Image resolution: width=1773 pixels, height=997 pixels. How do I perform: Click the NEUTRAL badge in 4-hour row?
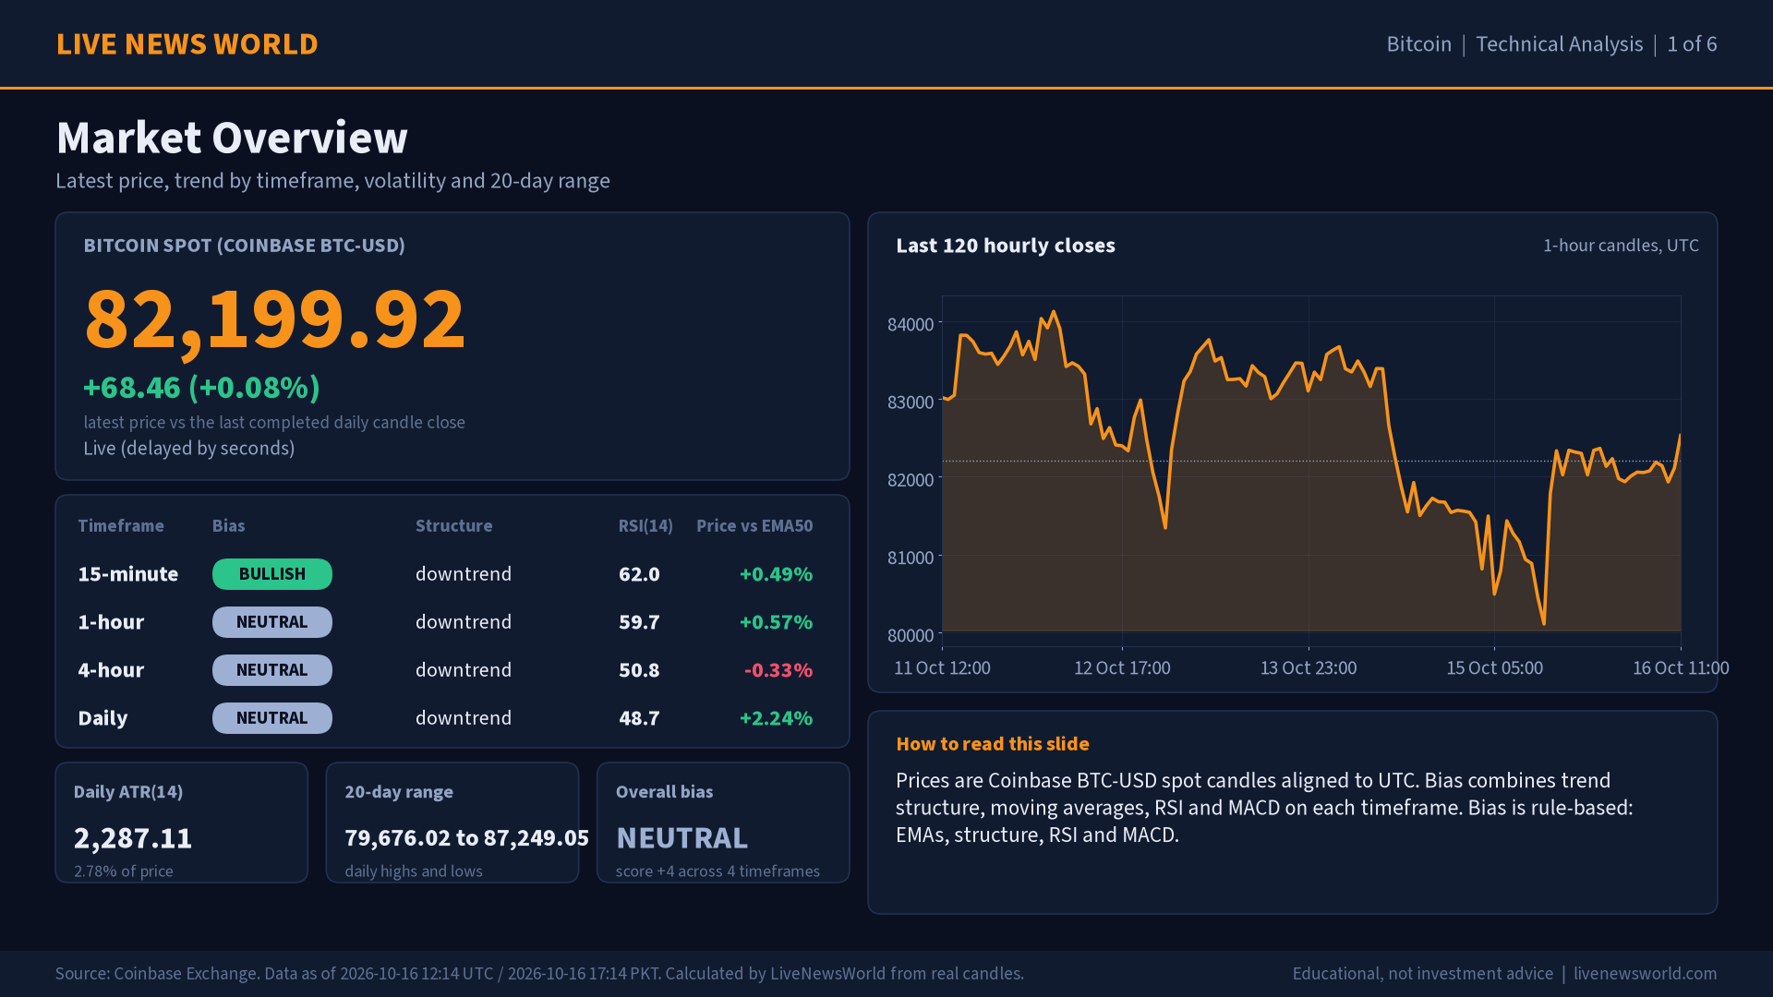click(272, 670)
